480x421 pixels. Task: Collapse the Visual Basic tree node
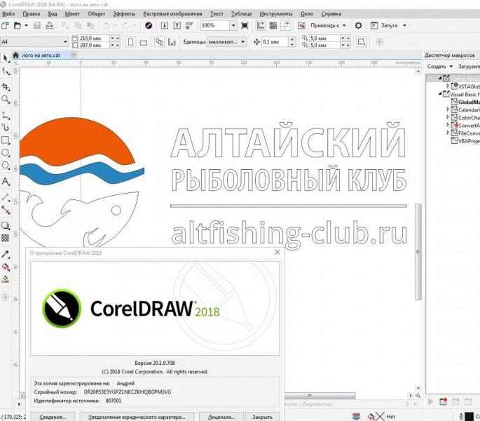coord(440,94)
